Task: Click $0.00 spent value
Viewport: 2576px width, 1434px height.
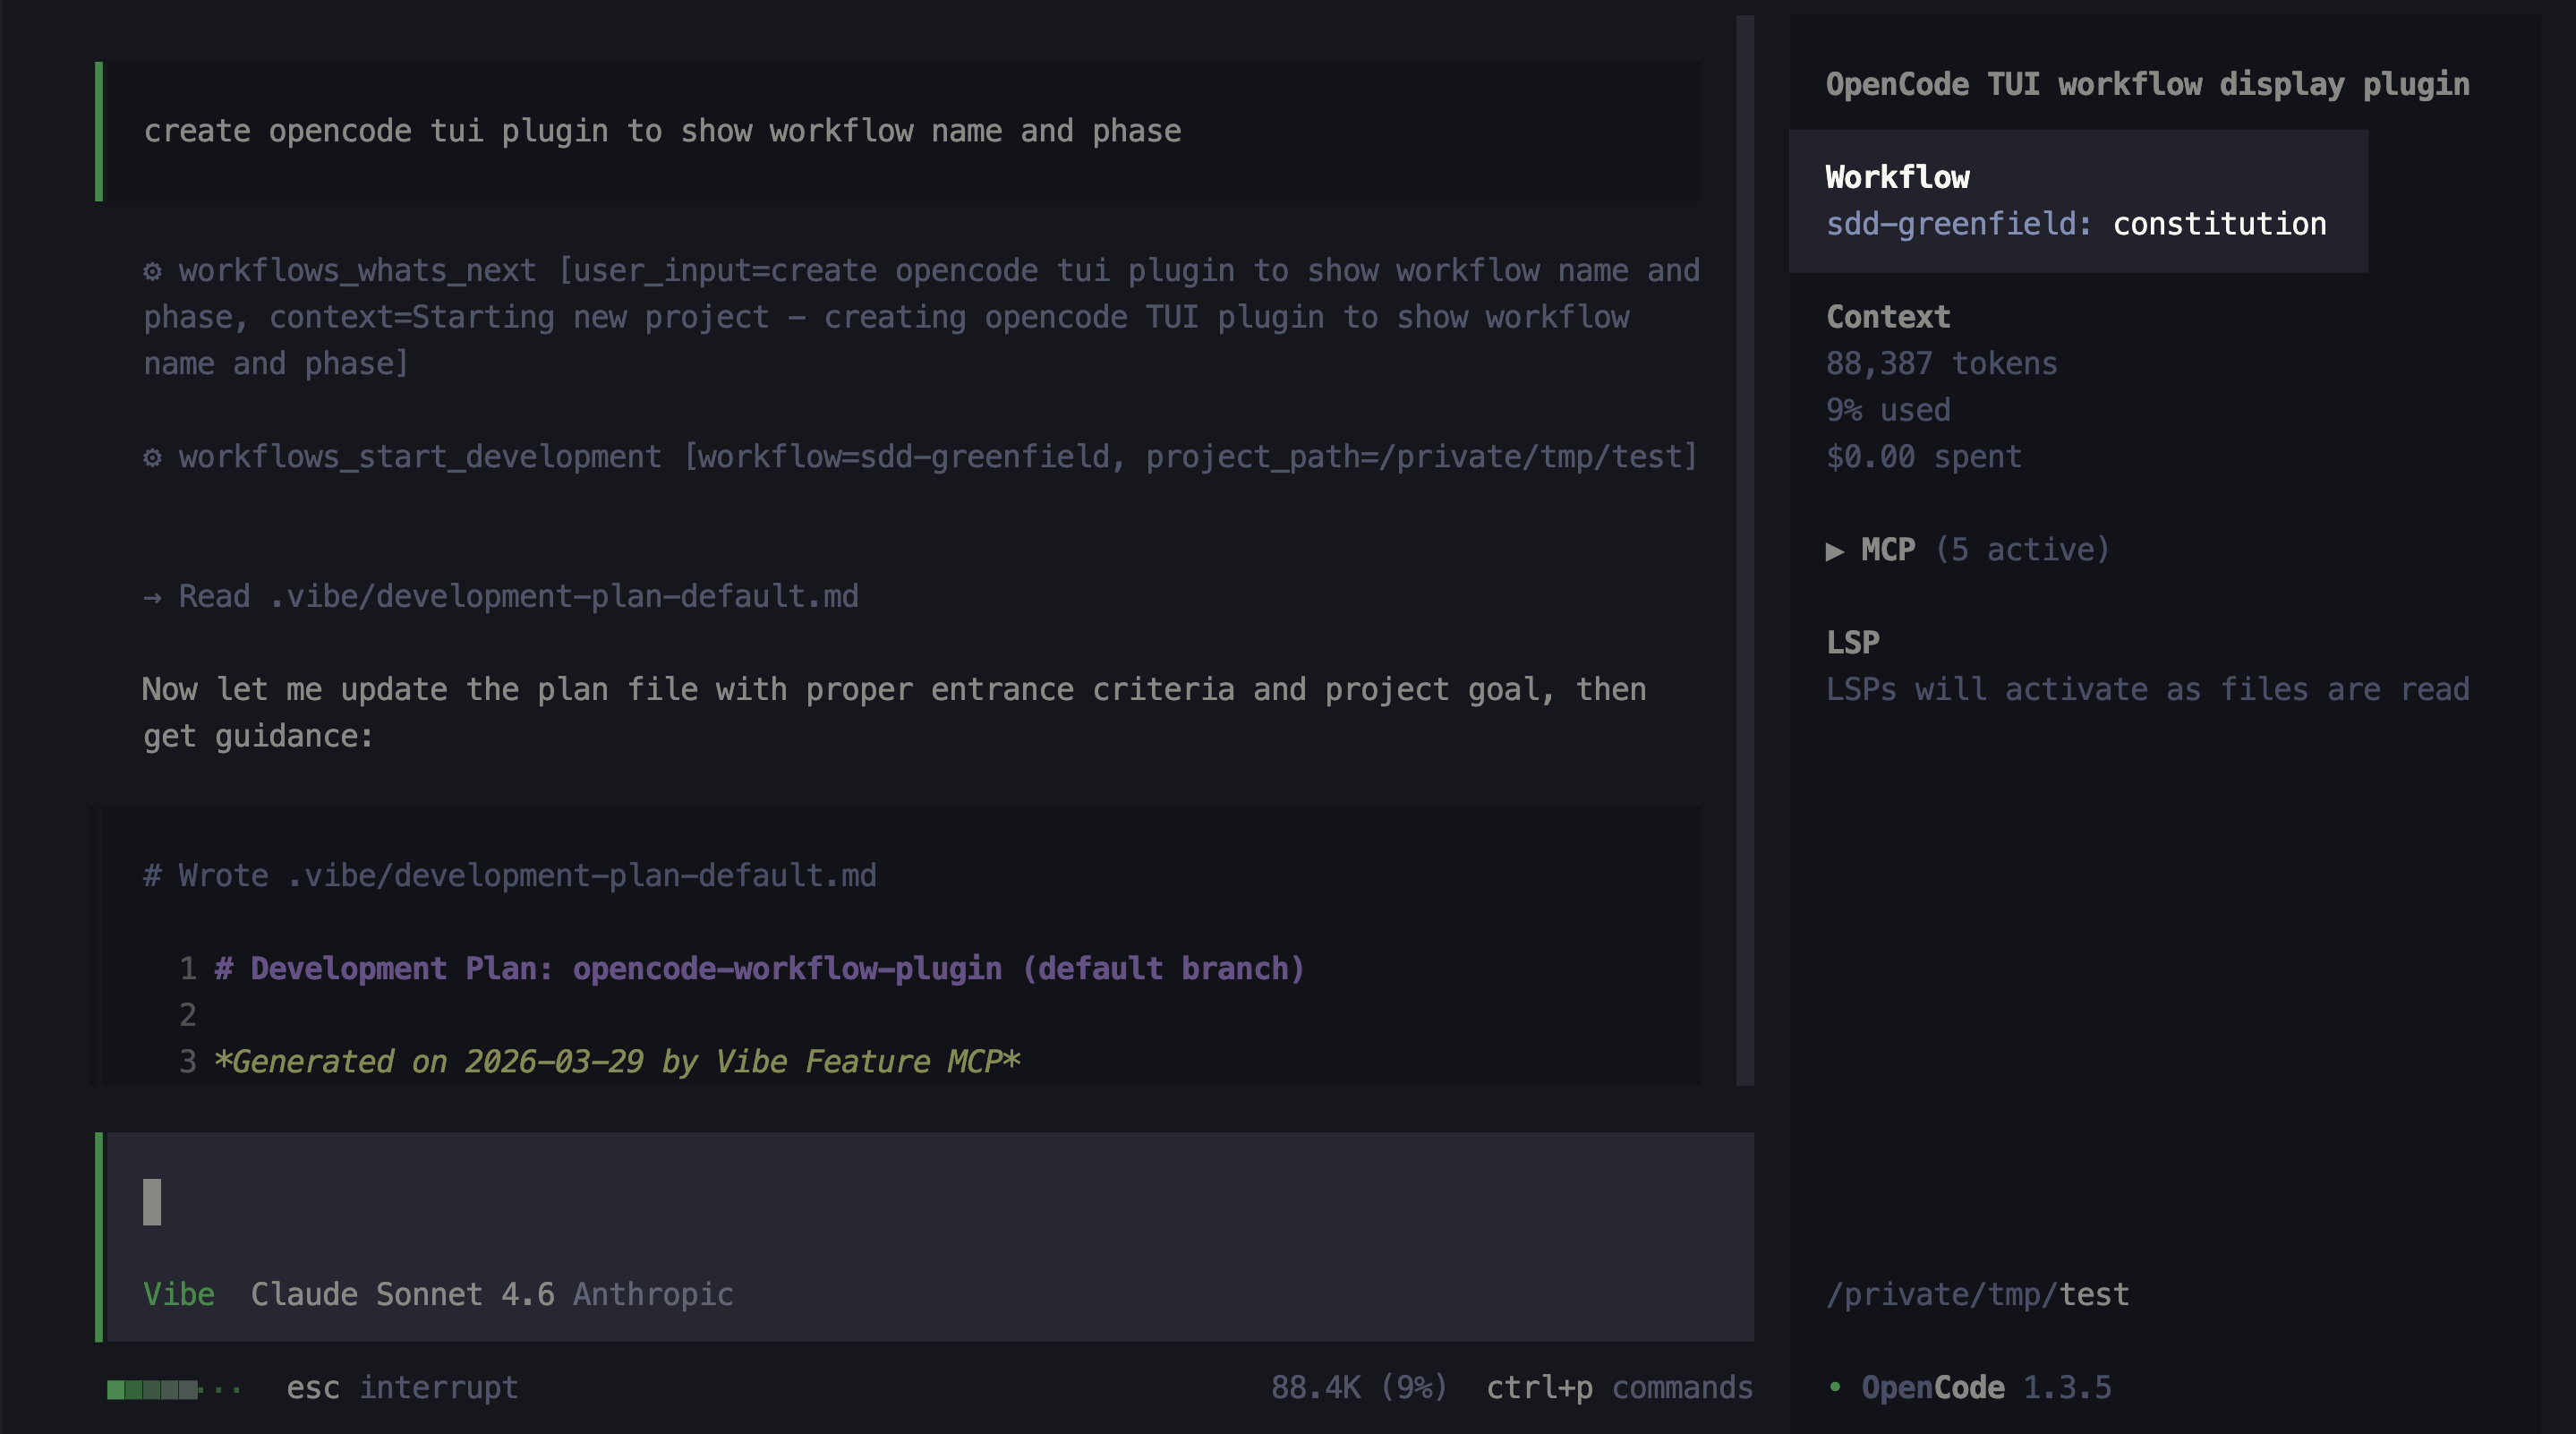Action: tap(1923, 457)
